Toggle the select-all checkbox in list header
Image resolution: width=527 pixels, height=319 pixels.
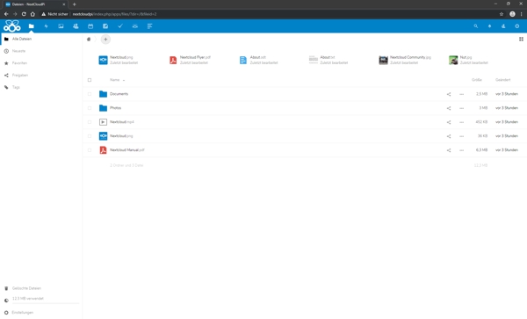click(x=90, y=80)
